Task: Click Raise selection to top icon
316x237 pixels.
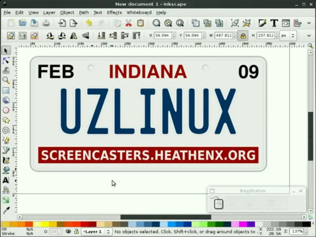Action: click(x=136, y=36)
